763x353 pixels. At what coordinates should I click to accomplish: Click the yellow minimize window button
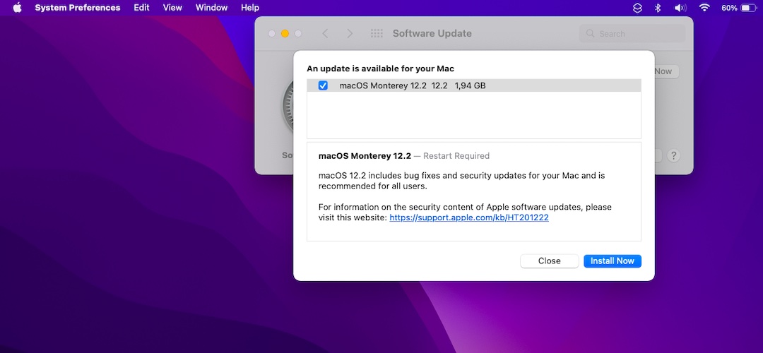click(x=285, y=34)
